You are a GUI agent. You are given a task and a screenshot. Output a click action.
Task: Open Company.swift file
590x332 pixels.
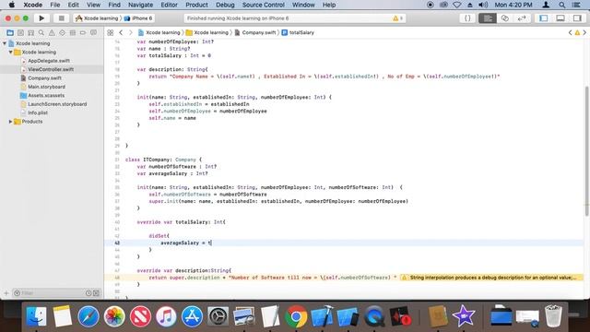pyautogui.click(x=44, y=77)
